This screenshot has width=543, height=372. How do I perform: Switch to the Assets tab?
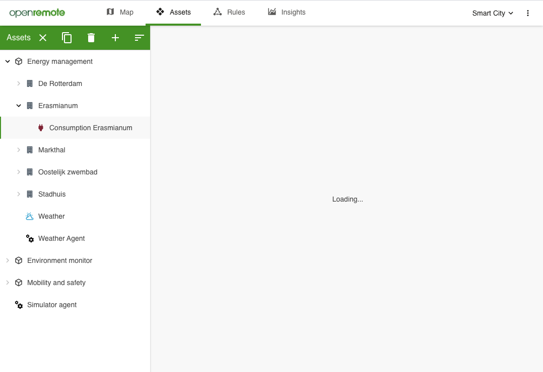pos(173,13)
